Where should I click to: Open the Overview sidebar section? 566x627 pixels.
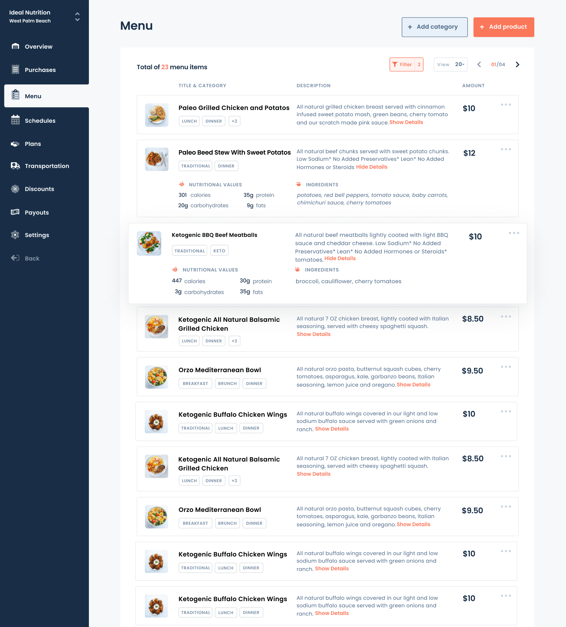pyautogui.click(x=38, y=47)
